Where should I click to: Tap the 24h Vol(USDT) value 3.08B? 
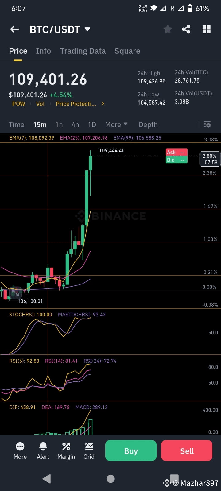[x=182, y=102]
